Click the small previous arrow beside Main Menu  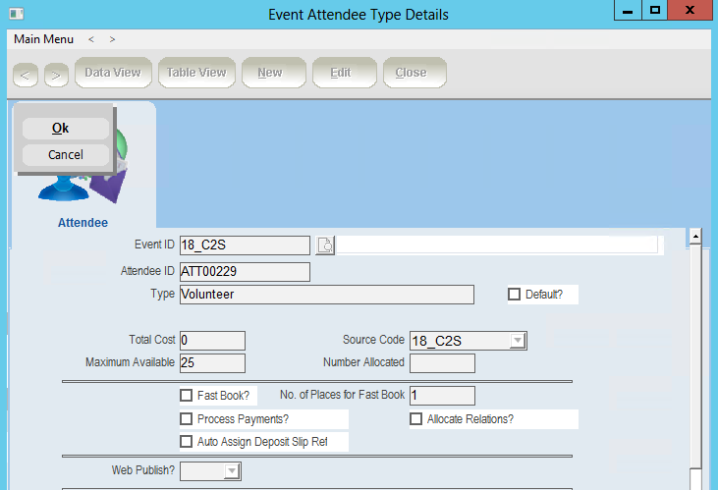click(x=91, y=39)
